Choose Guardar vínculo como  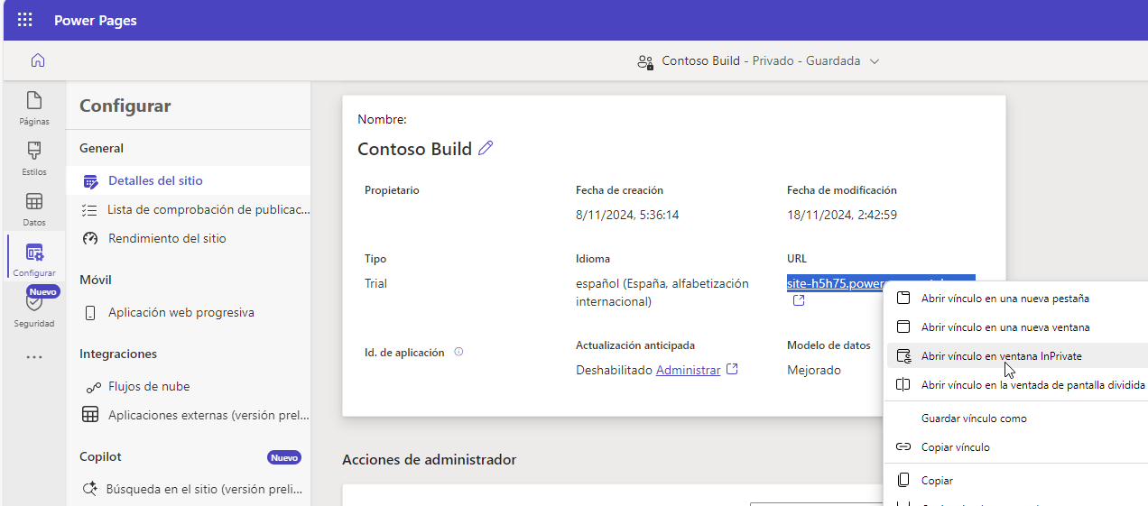[x=1018, y=419]
